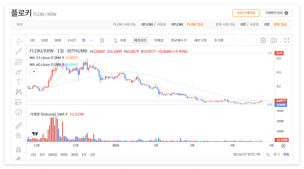The width and height of the screenshot is (304, 169).
Task: Select the 1분 interval
Action: [32, 40]
